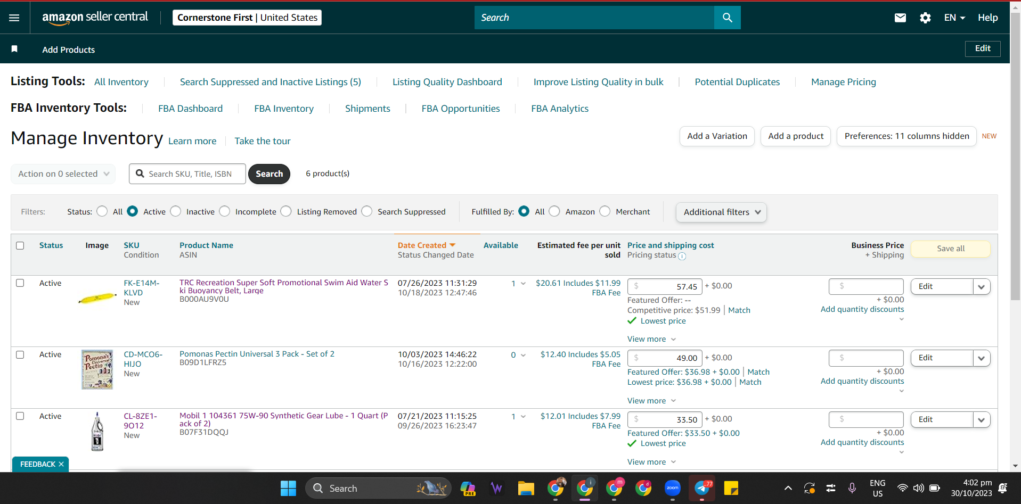Expand available quantity arrow for FK-E14M-KLVD
The image size is (1021, 504).
(523, 284)
